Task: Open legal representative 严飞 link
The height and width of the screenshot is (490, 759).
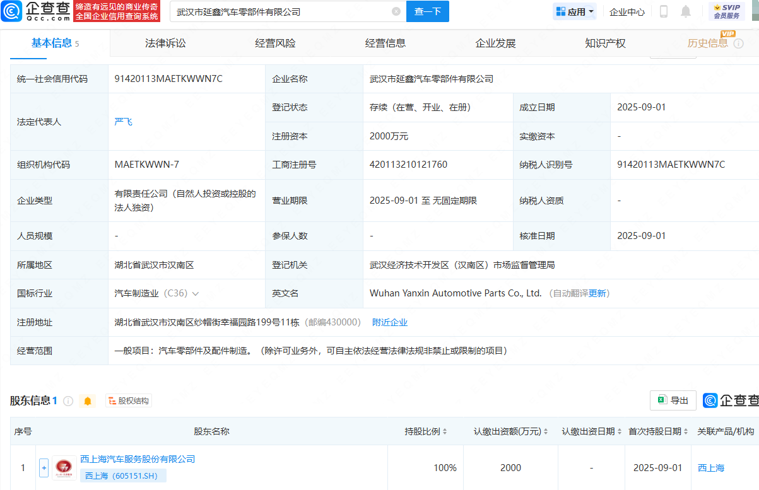Action: tap(124, 122)
